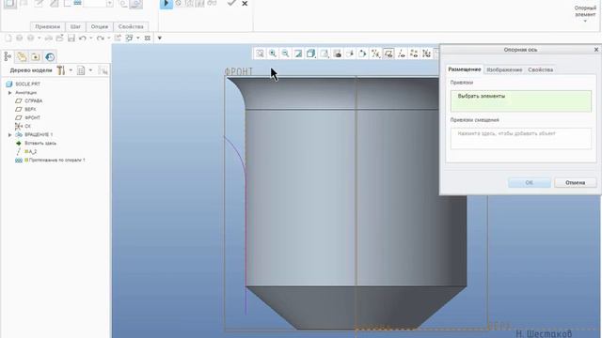Save the model using the floppy icon
This screenshot has height=338, width=602.
(x=71, y=38)
